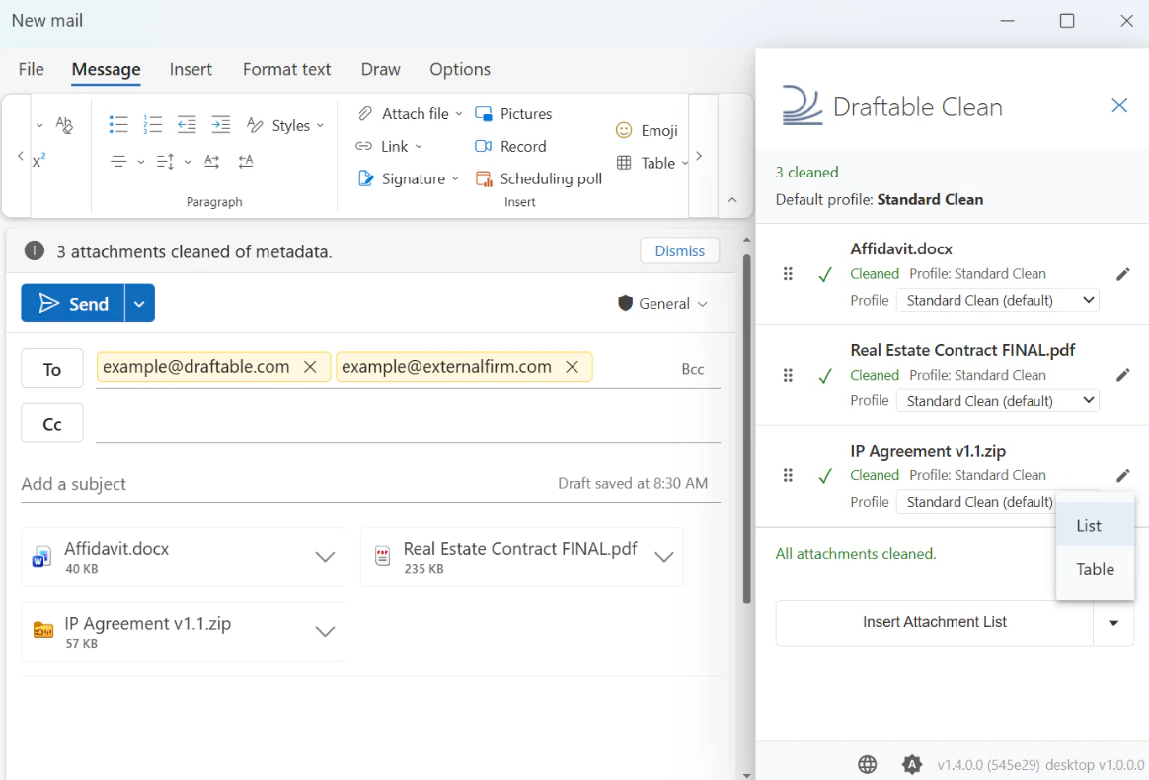Show the Bcc field

(693, 370)
